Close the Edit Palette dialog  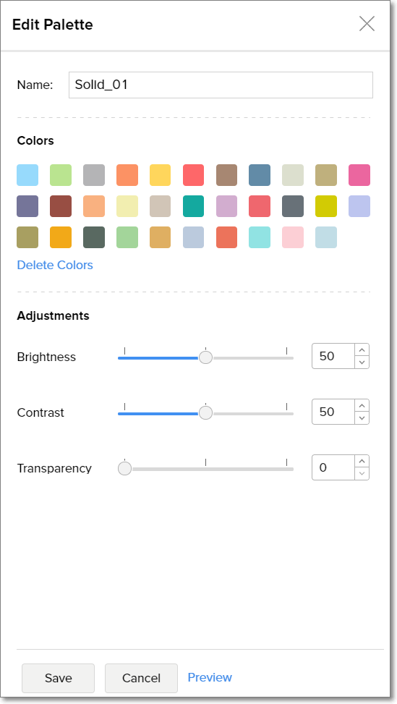point(367,24)
